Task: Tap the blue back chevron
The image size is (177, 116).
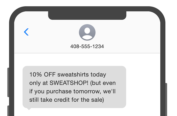Action: (26, 32)
